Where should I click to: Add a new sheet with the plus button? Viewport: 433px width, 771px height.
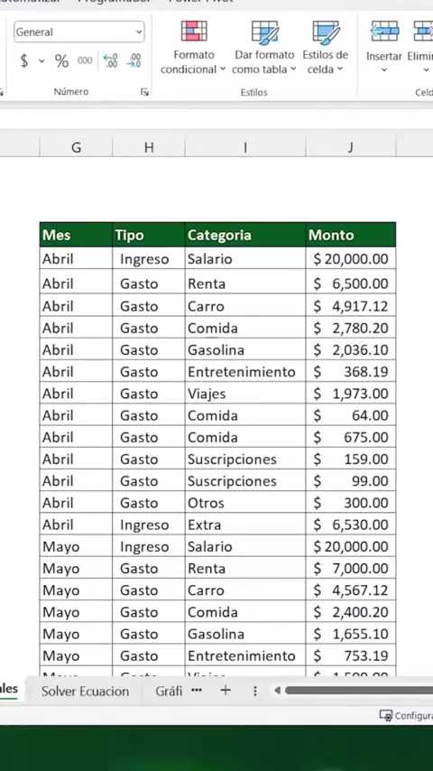226,691
